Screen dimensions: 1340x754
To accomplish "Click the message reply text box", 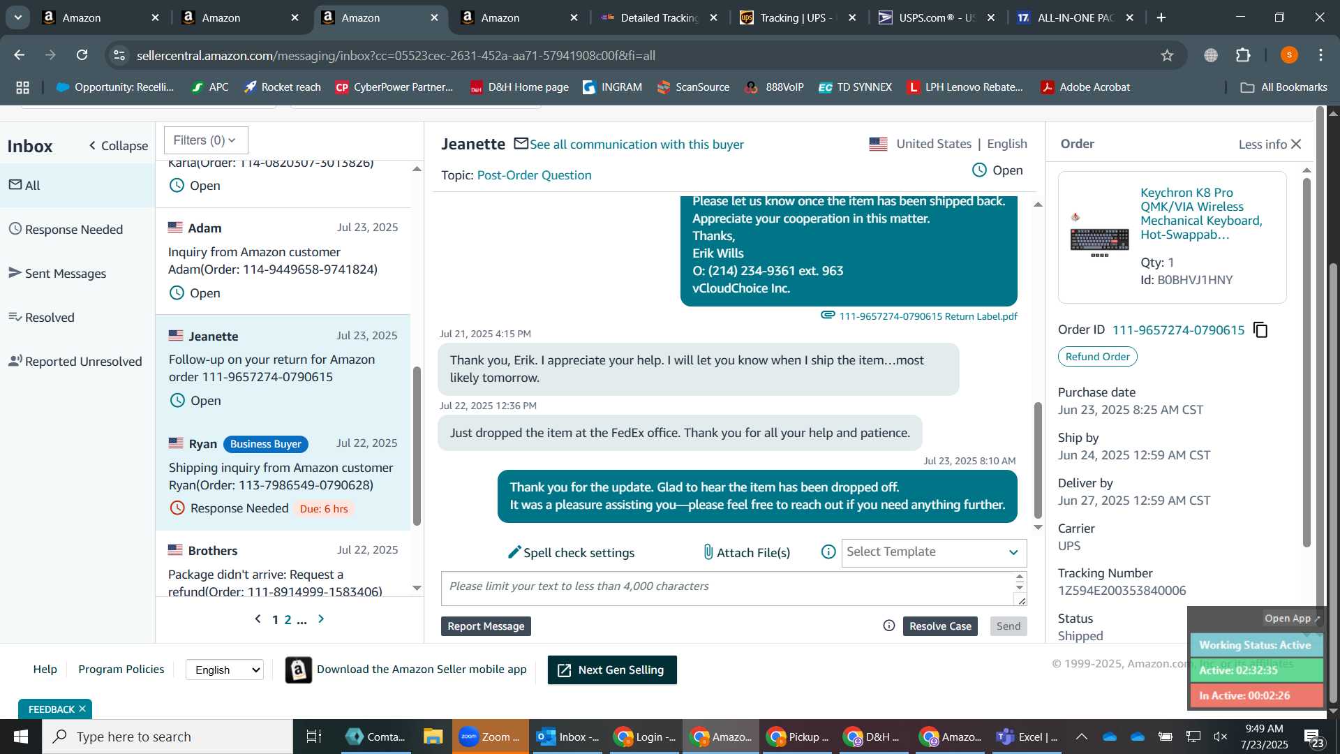I will (728, 589).
